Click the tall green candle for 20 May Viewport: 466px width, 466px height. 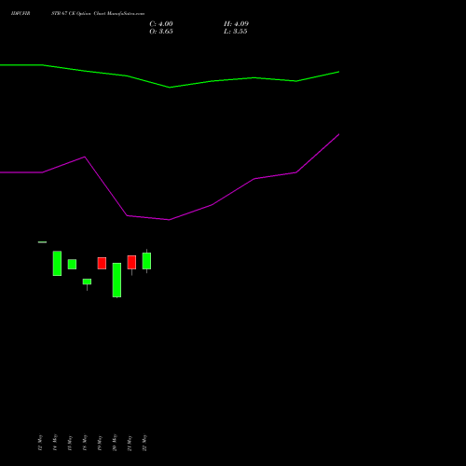tap(116, 280)
